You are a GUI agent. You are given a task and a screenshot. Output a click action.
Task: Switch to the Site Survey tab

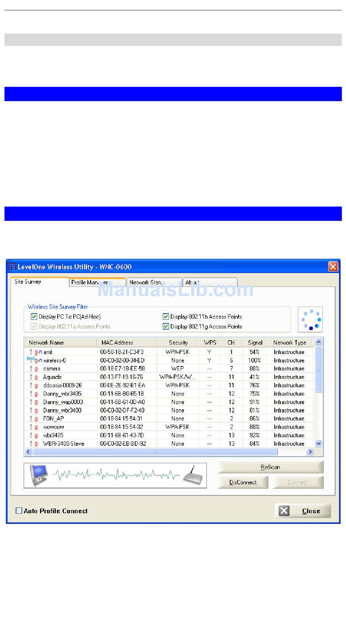[40, 282]
